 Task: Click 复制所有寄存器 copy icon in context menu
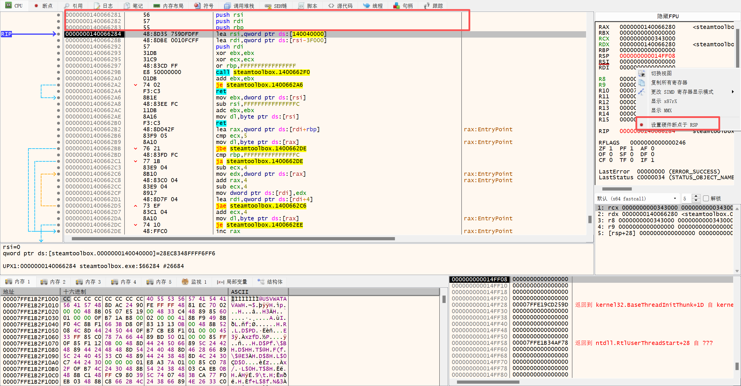pyautogui.click(x=642, y=83)
